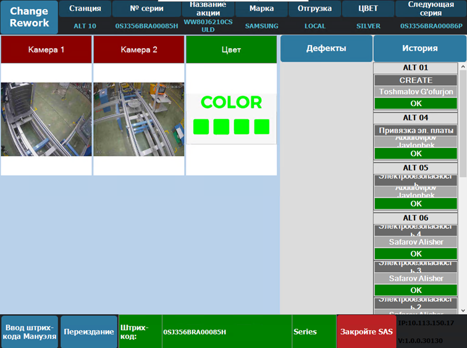This screenshot has width=467, height=348.
Task: Select the Камера 1 header
Action: click(46, 49)
